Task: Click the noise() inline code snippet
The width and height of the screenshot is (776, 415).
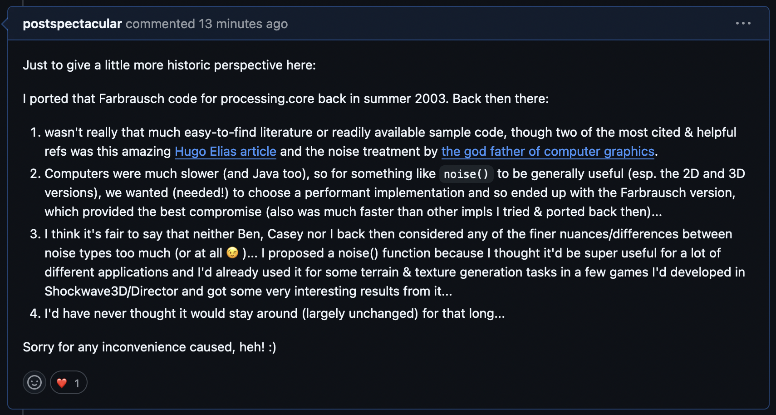Action: 466,174
